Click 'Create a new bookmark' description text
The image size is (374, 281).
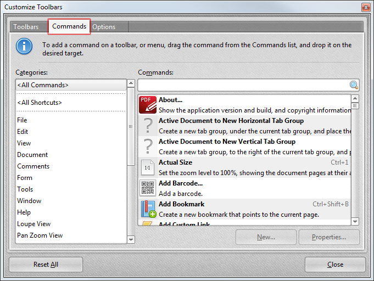pos(239,215)
